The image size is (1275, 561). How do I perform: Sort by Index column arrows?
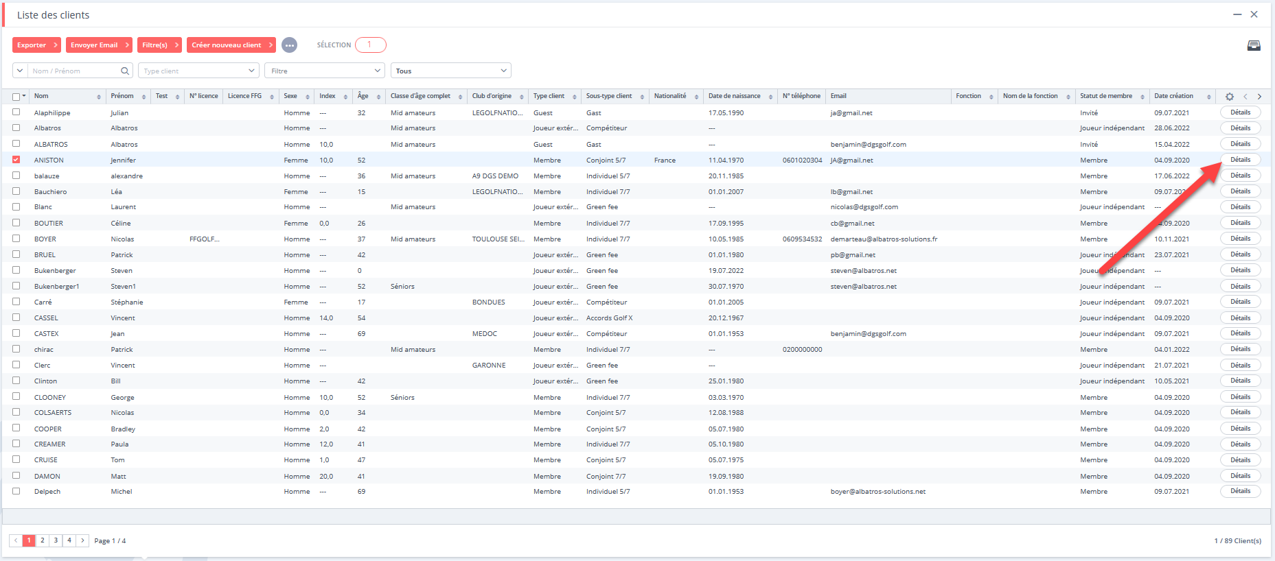[x=345, y=97]
